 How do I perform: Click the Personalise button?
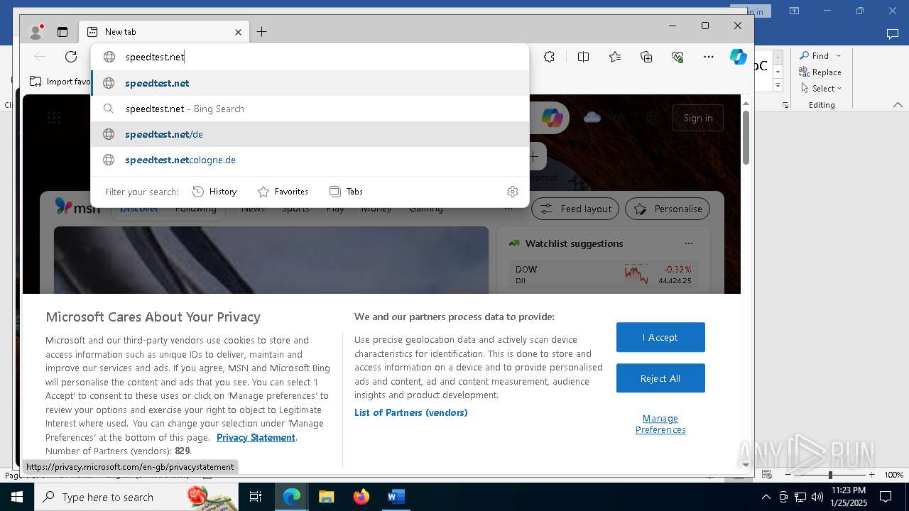668,209
